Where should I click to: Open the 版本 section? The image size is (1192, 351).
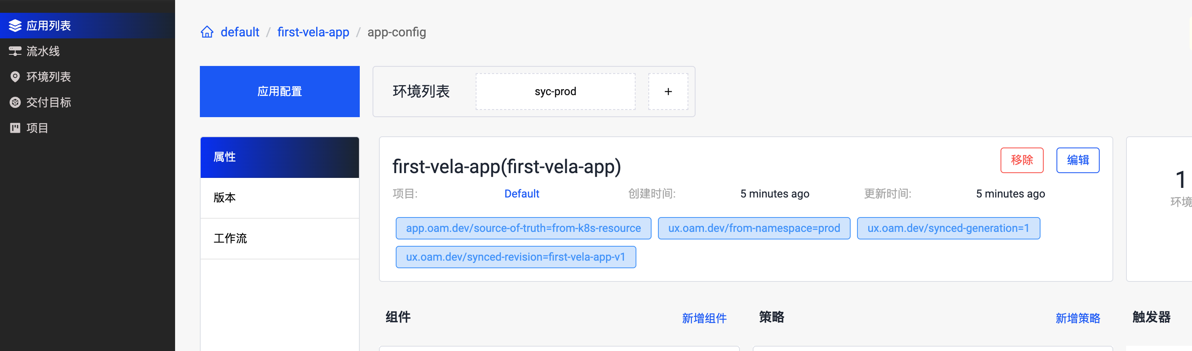point(279,198)
